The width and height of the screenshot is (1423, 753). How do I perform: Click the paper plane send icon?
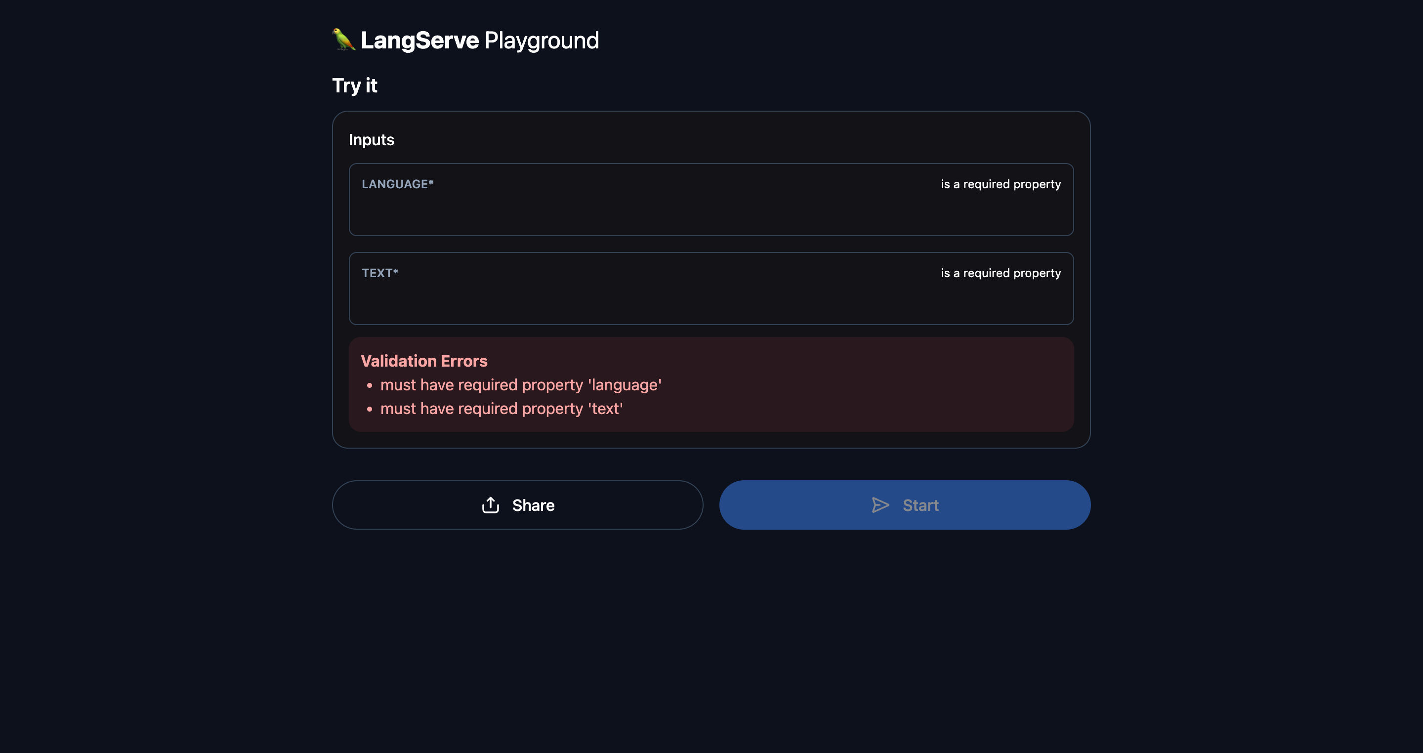click(x=880, y=505)
